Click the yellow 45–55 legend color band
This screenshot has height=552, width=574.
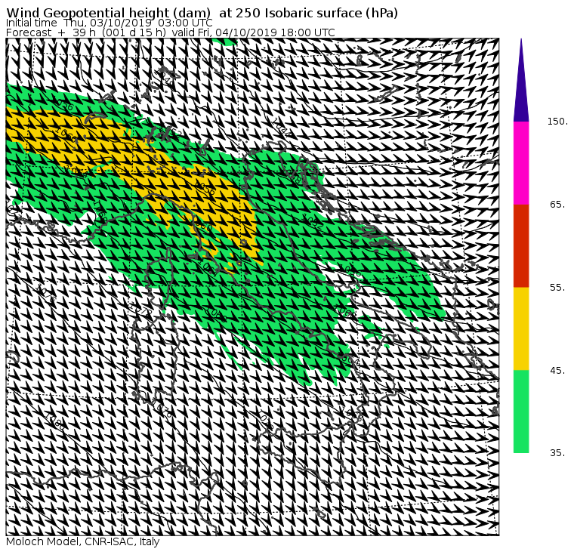[521, 328]
